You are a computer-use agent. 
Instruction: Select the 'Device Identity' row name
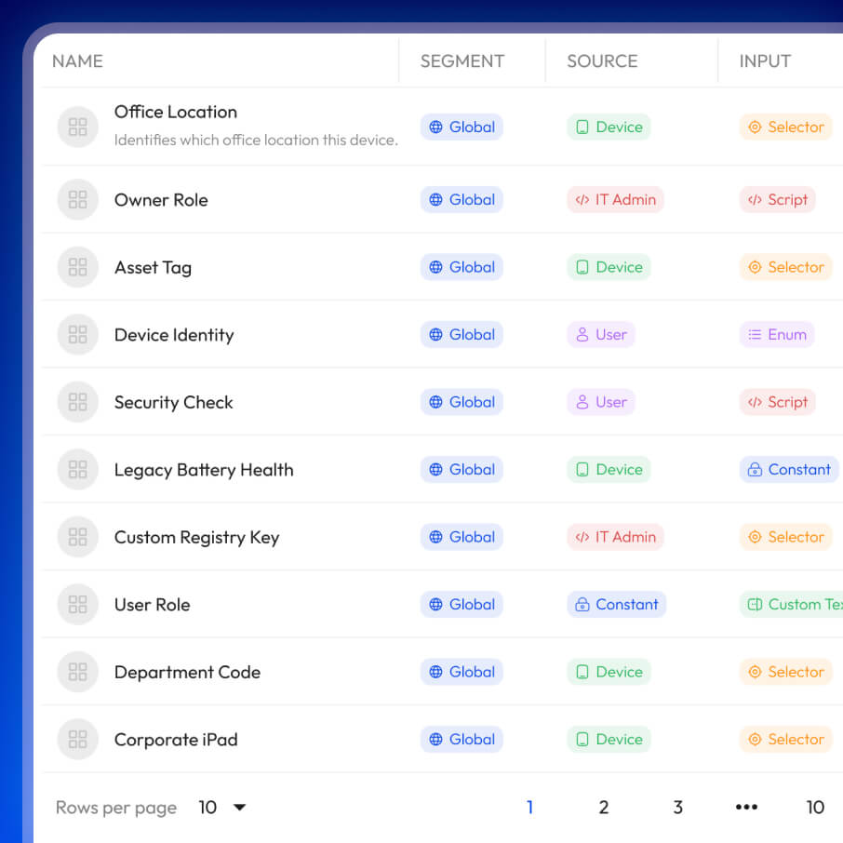pos(174,335)
